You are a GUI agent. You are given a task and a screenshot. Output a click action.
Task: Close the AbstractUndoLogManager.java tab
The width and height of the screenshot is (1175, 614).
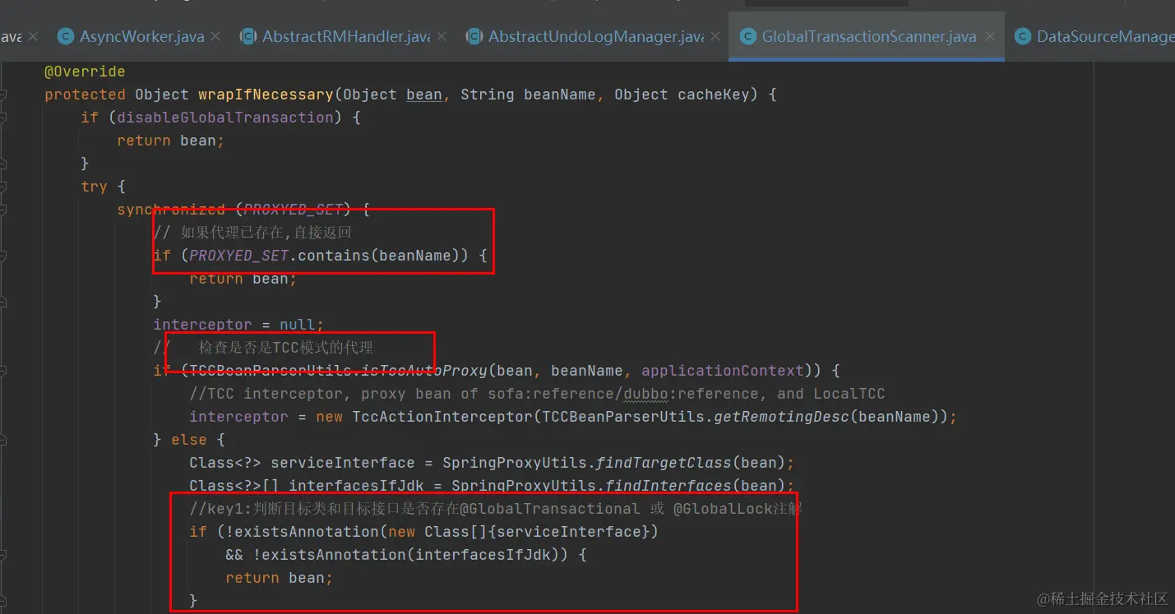pos(715,36)
